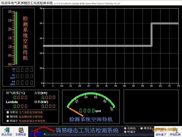
Task: Click the 力矩(kN) value display
Action: (x=48, y=97)
